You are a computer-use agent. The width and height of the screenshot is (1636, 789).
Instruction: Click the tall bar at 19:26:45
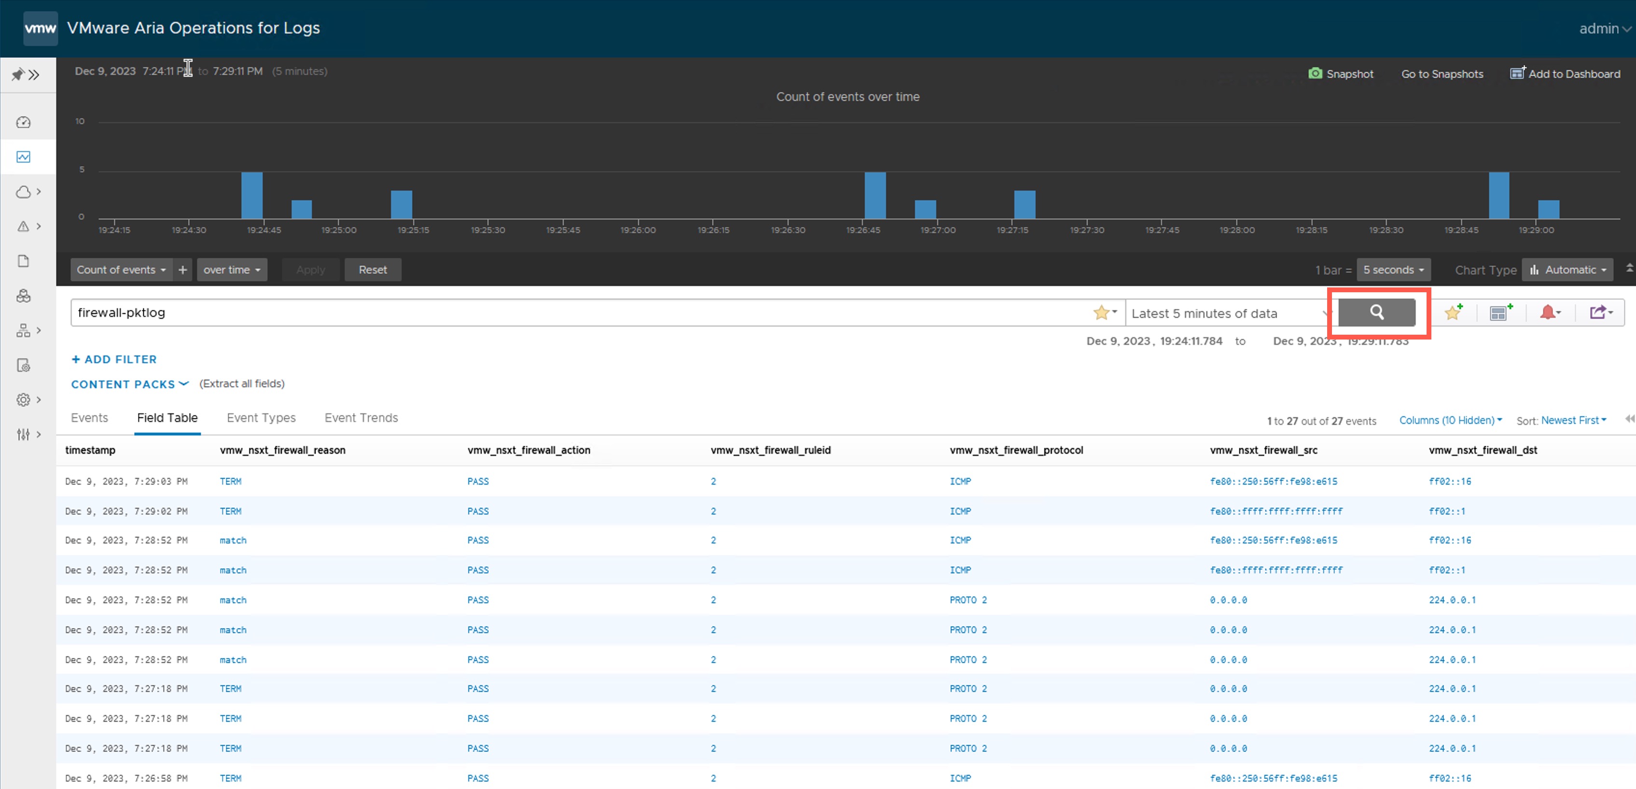pos(874,195)
